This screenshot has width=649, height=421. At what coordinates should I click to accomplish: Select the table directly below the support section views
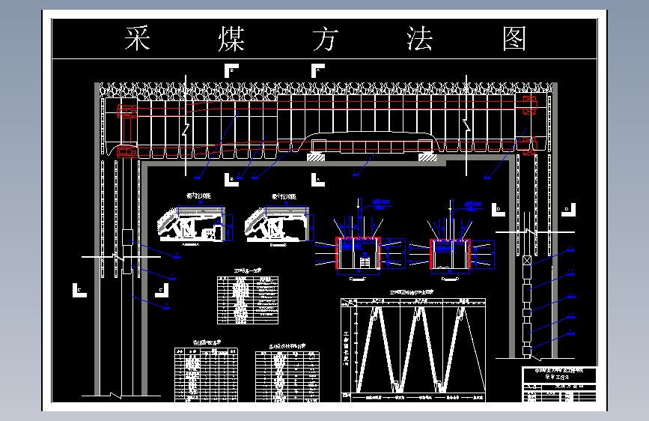(x=248, y=300)
